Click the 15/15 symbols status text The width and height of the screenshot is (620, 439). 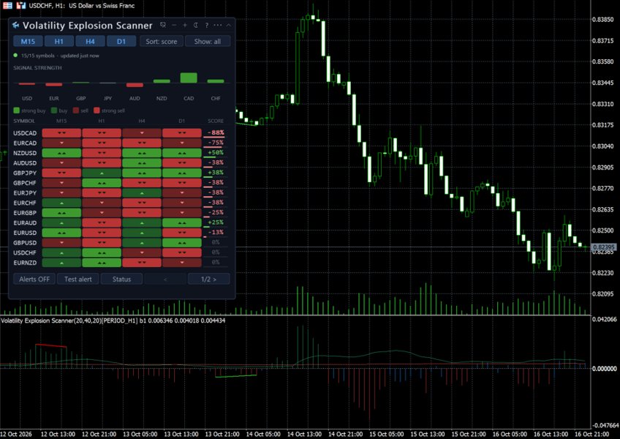38,56
